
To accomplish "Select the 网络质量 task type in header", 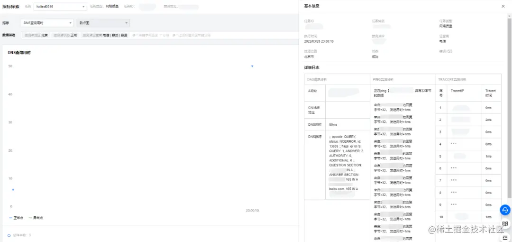I will click(x=112, y=6).
